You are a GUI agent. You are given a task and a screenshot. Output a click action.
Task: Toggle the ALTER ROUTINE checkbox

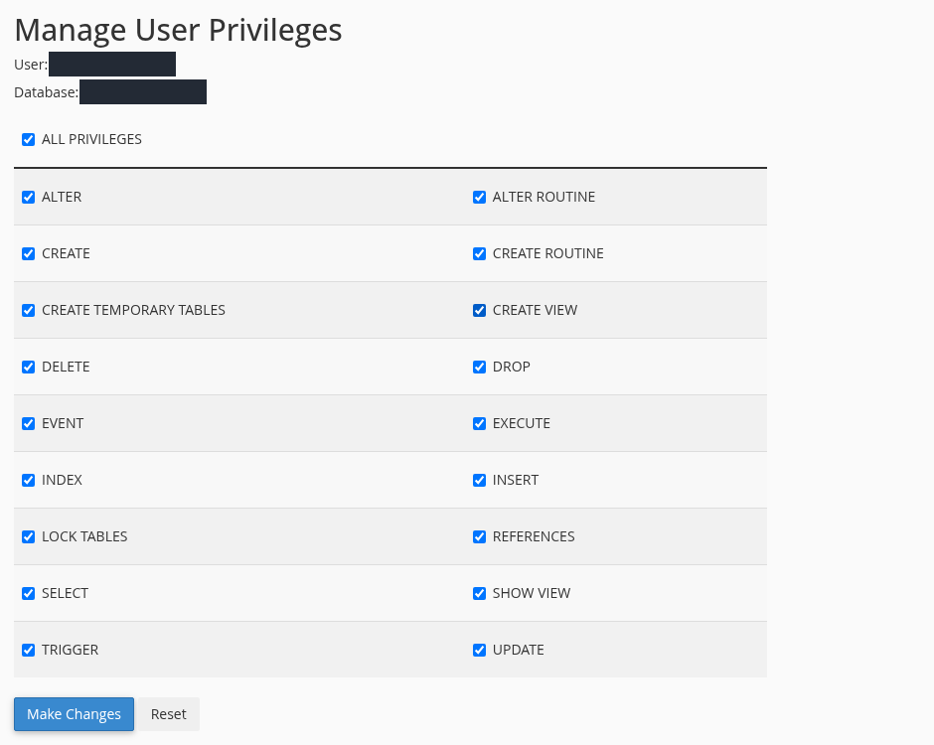479,197
